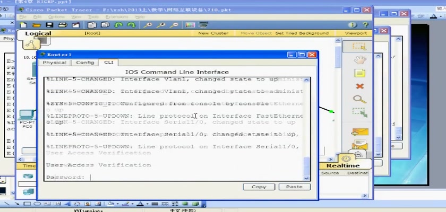The height and width of the screenshot is (212, 446).
Task: Open line color dropdown arrow
Action: click(133, 204)
